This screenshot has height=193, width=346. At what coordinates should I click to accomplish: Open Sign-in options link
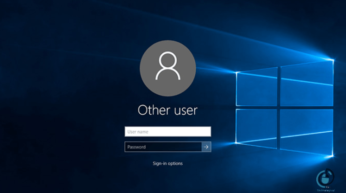(x=168, y=163)
